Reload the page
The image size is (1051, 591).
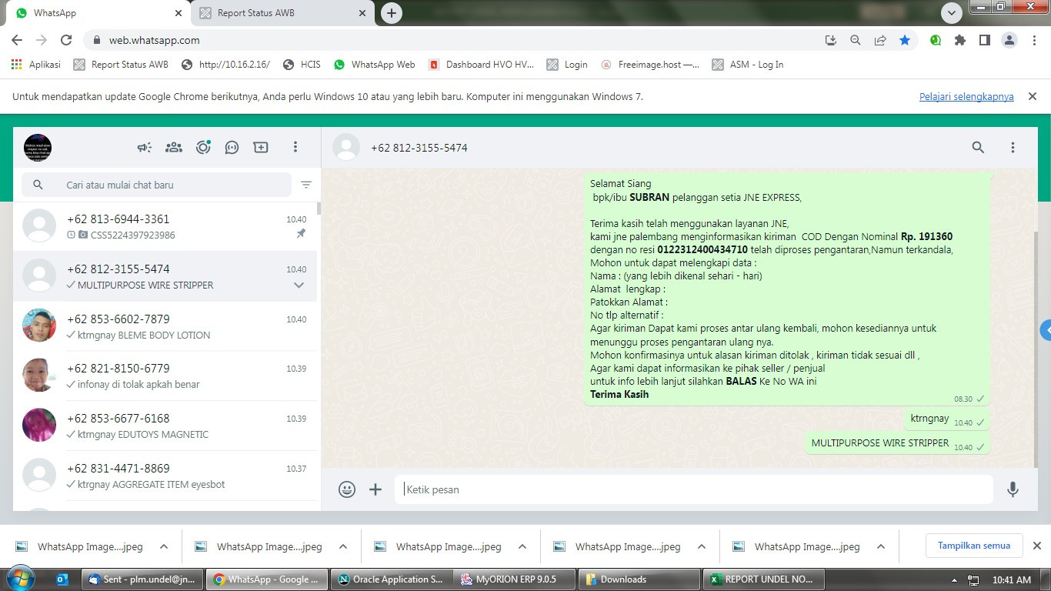pos(66,40)
